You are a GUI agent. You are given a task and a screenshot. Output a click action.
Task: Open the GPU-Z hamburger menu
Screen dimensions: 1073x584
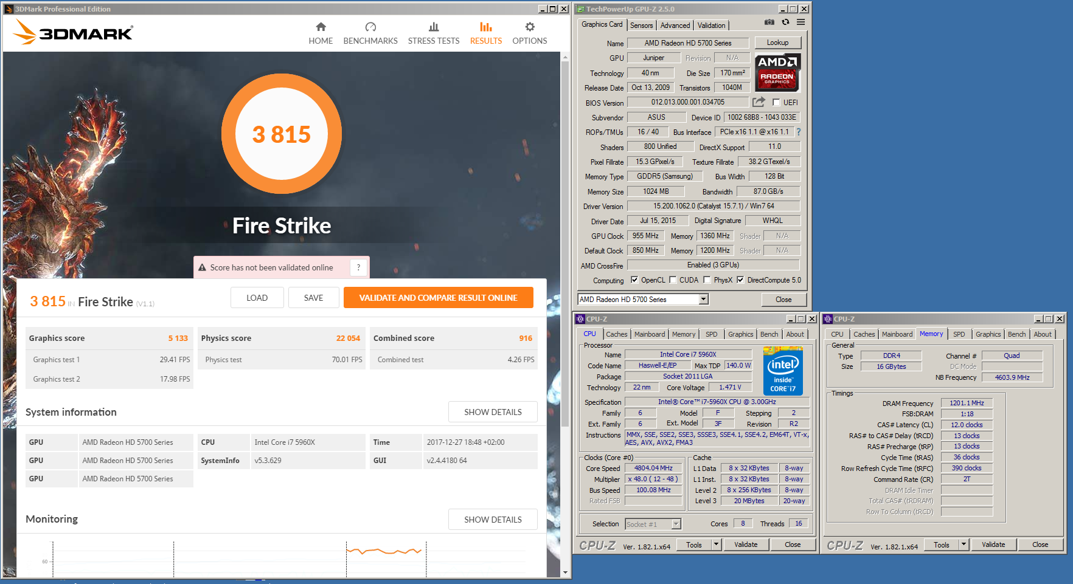(x=801, y=22)
